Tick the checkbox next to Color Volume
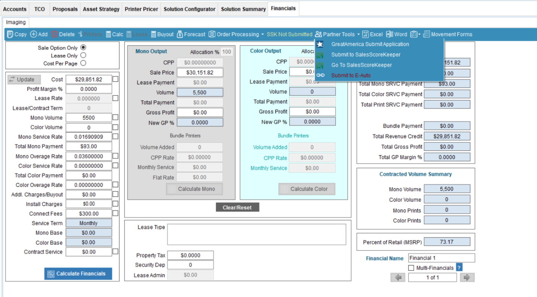 116,127
